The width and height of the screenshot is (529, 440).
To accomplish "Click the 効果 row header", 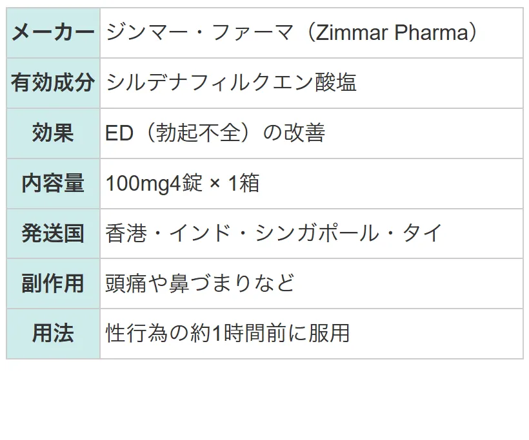I will [54, 133].
